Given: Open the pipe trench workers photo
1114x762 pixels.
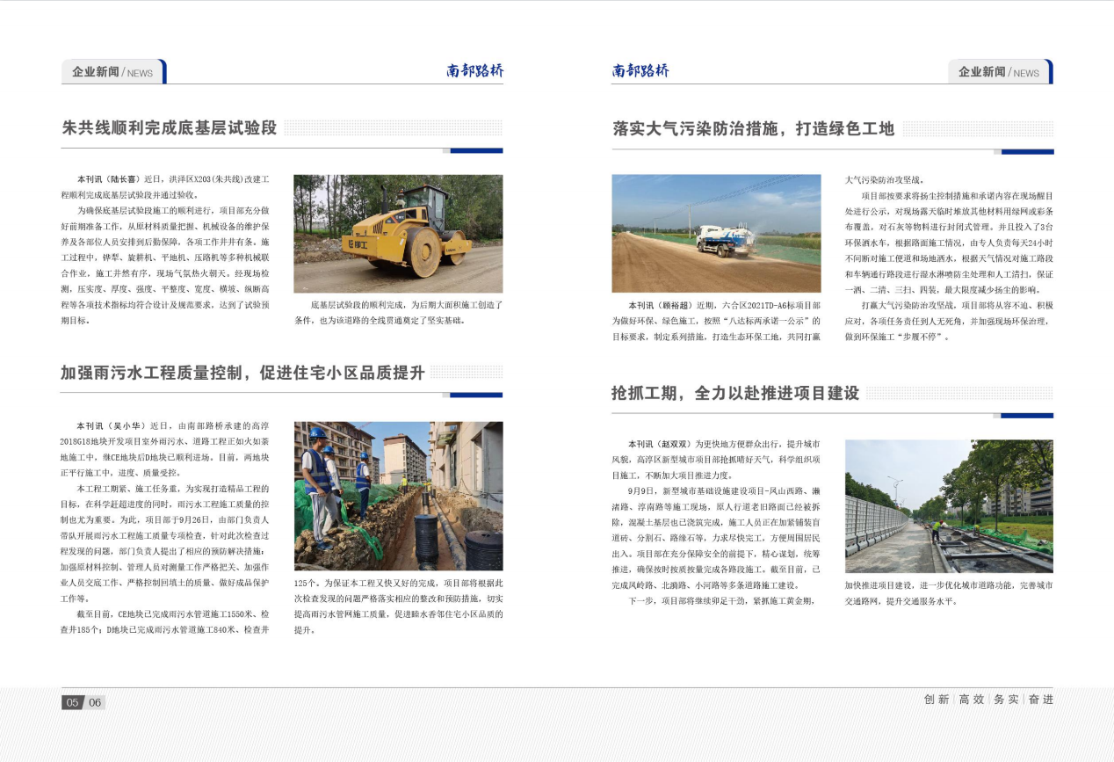Looking at the screenshot, I should (398, 497).
